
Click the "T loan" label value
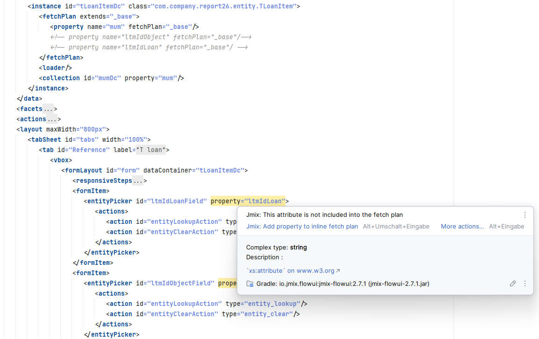pyautogui.click(x=150, y=150)
